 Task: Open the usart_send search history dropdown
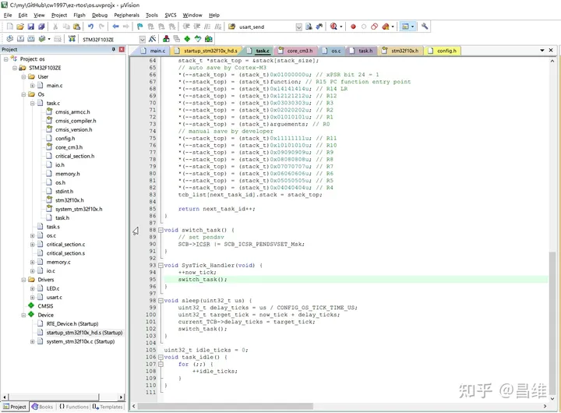298,26
